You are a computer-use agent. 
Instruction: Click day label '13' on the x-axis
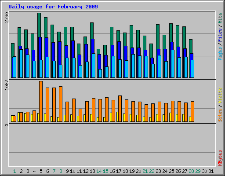(x=92, y=171)
